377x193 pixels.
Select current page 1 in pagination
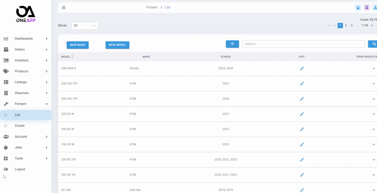tap(340, 25)
